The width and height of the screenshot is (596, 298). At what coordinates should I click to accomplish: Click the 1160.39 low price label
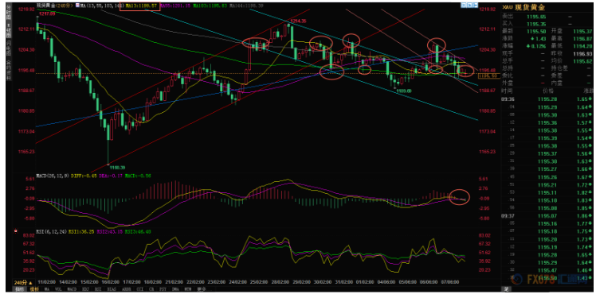click(x=117, y=167)
